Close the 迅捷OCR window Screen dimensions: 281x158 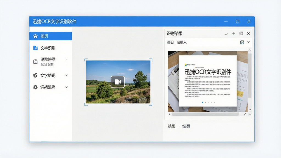tap(249, 21)
